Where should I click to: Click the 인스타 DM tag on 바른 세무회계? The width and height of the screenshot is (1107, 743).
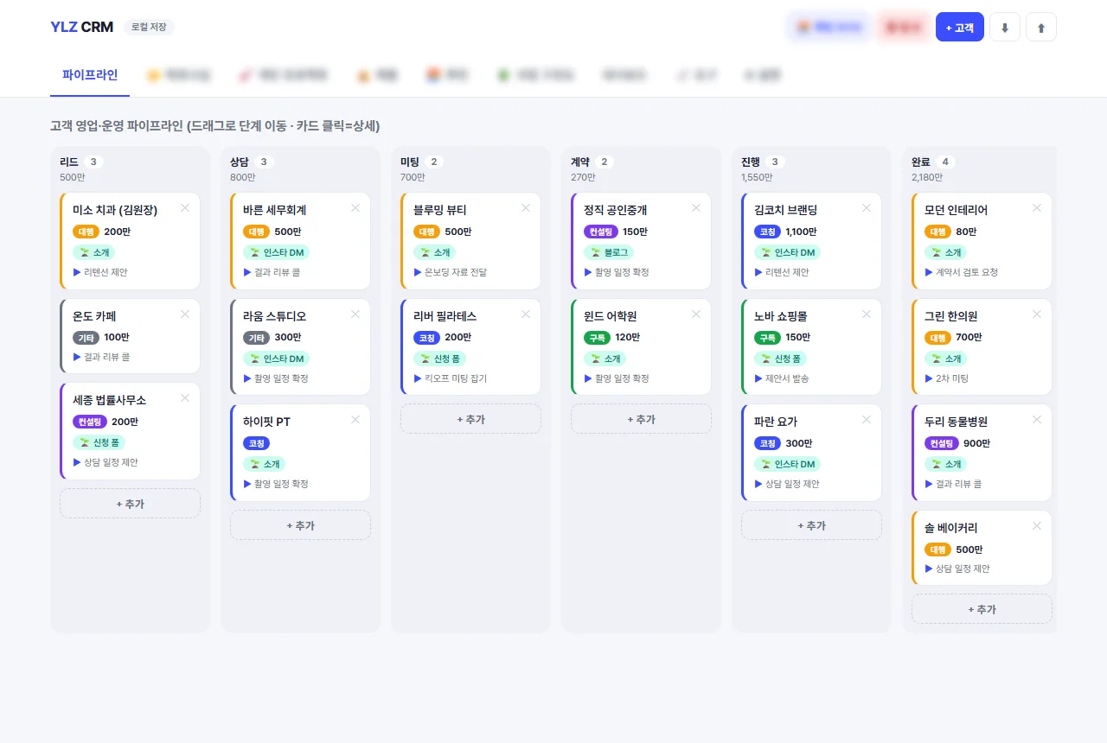click(277, 252)
